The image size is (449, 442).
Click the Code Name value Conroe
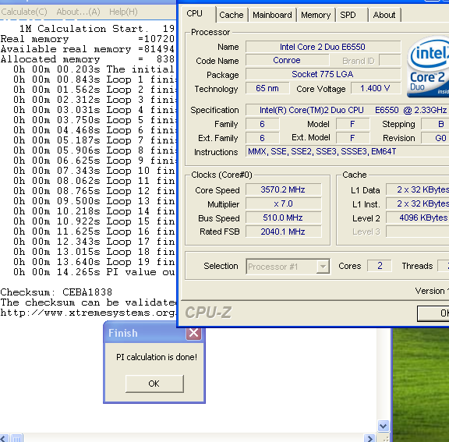point(287,60)
